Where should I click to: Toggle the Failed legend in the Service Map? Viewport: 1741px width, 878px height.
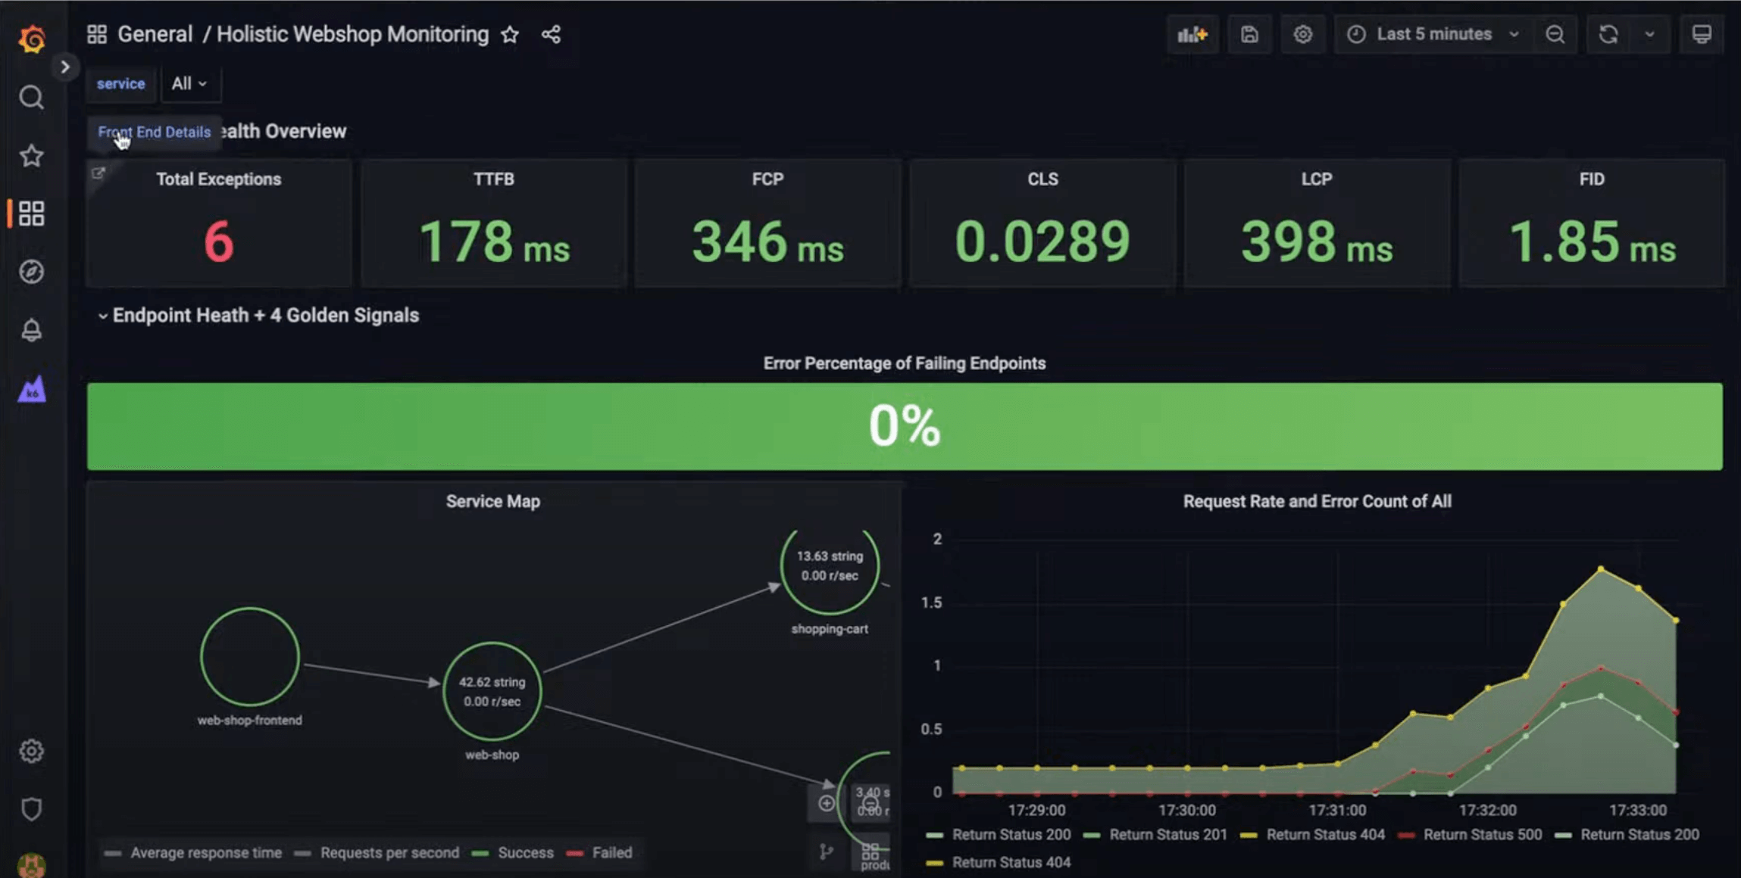click(x=611, y=852)
